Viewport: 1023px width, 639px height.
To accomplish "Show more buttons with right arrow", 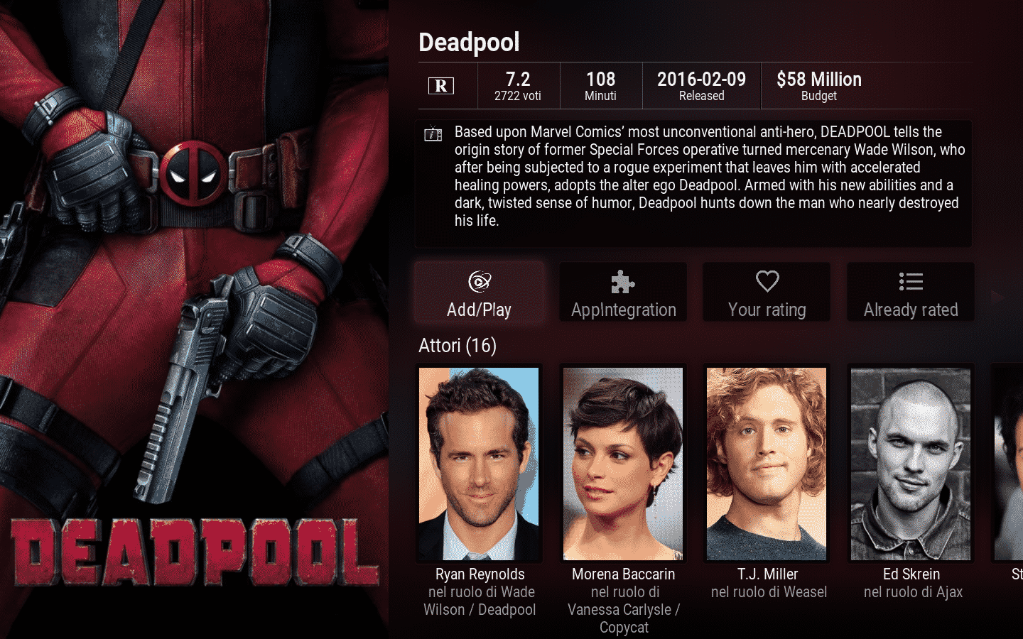I will coord(997,297).
